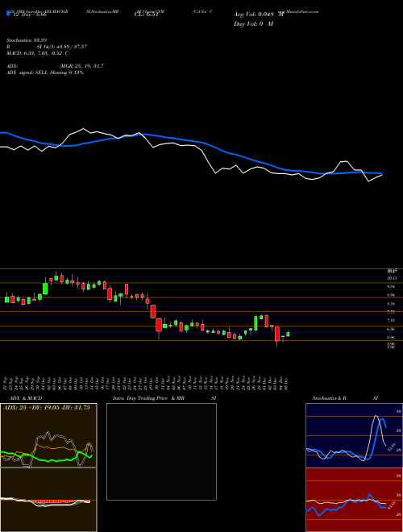The width and height of the screenshot is (403, 532).
Task: Open the ADX indicator chart with green line
Action: [48, 435]
